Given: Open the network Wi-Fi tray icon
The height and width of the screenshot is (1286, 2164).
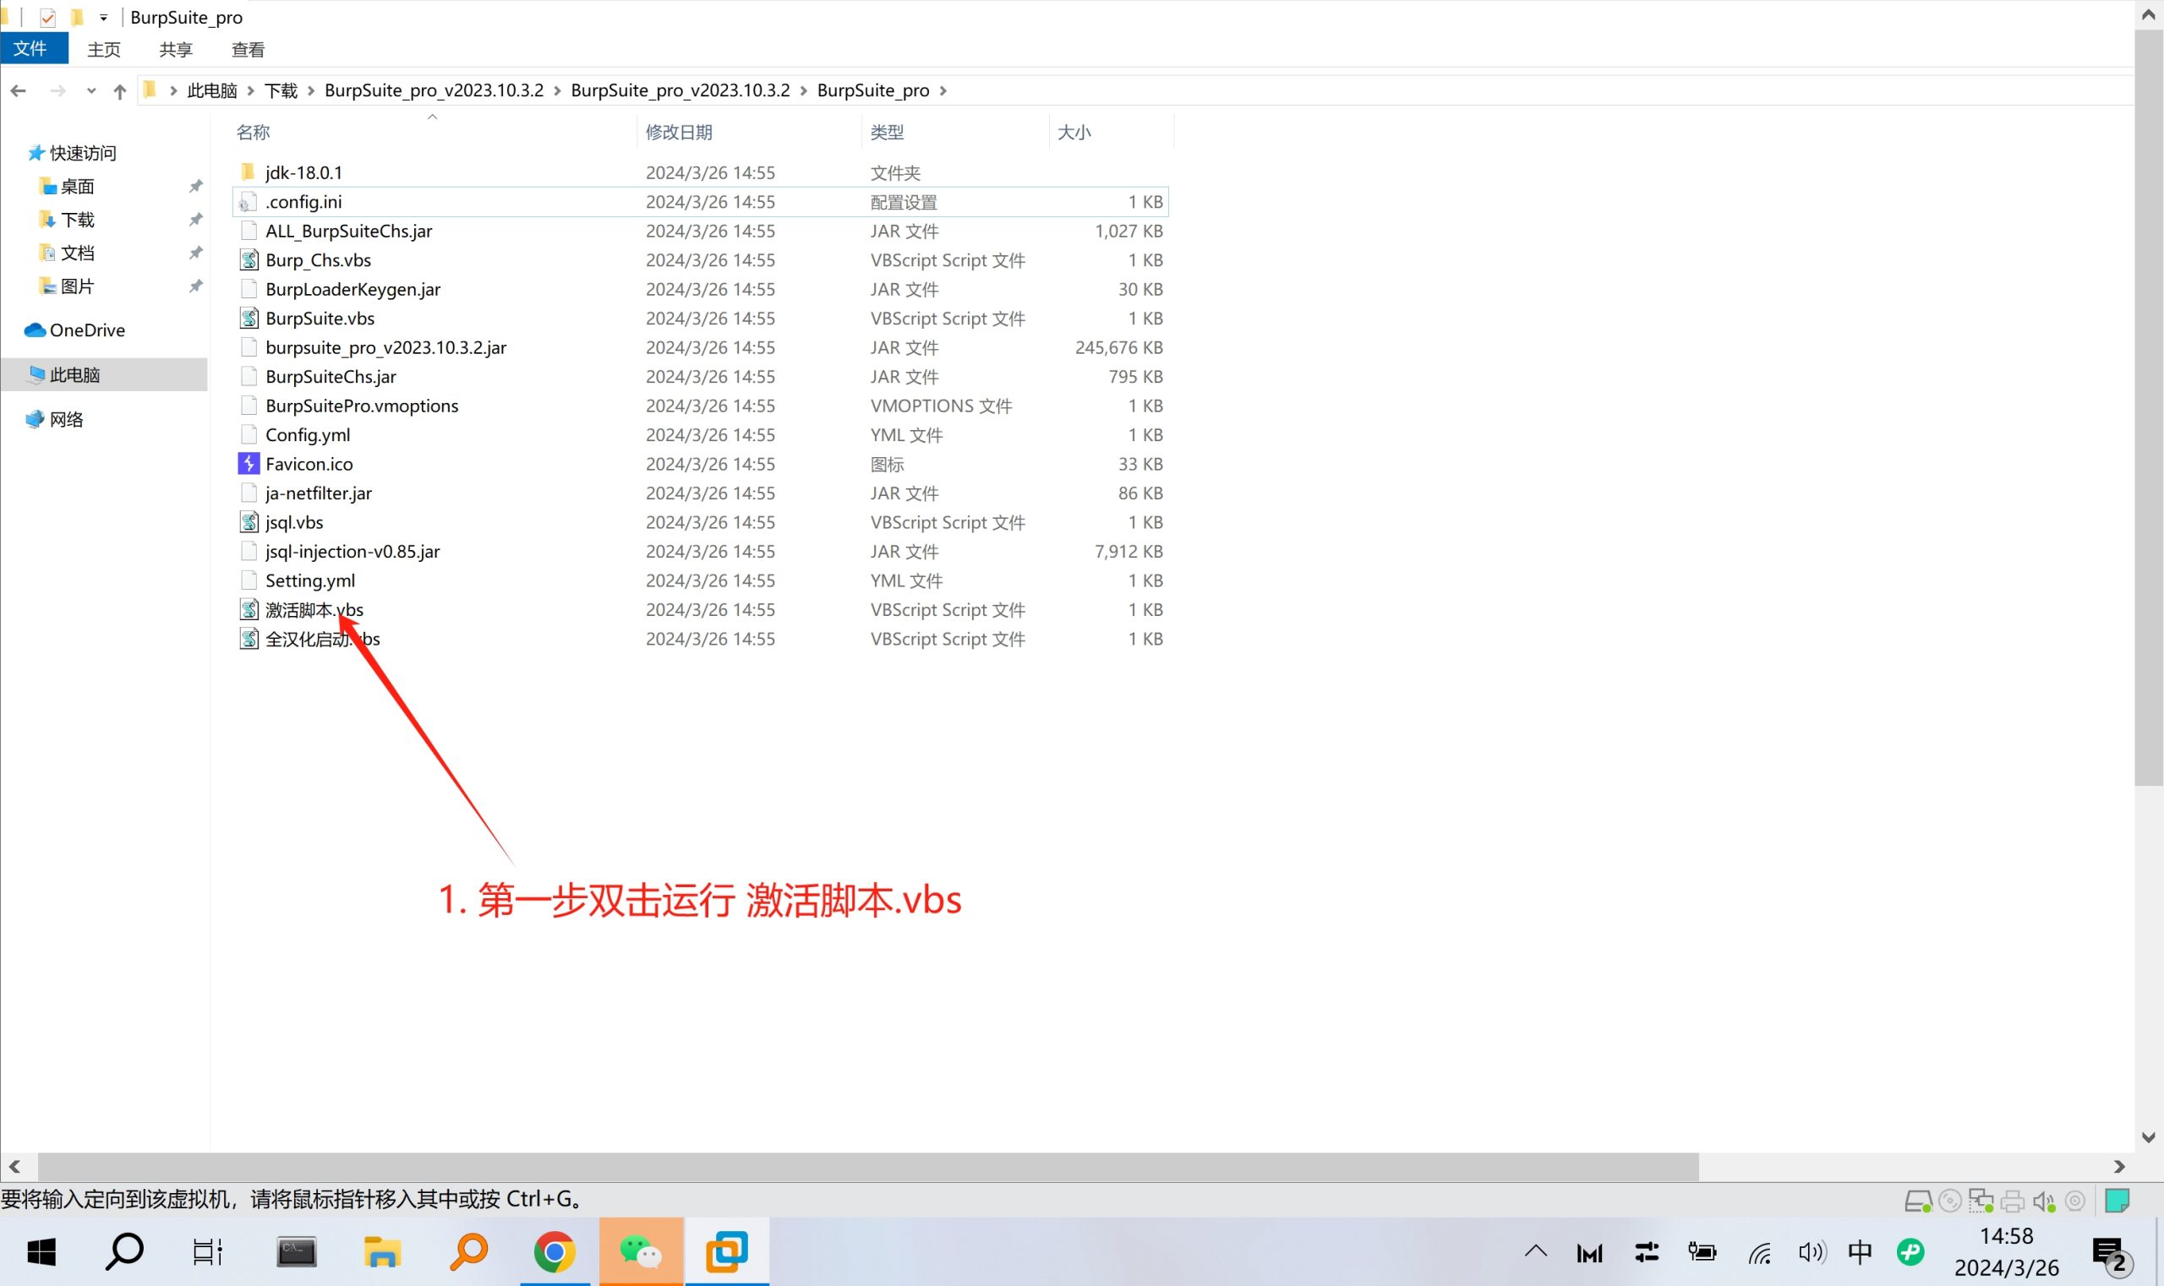Looking at the screenshot, I should 1759,1252.
